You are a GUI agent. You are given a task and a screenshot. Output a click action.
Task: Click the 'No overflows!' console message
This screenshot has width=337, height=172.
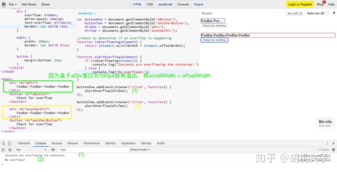(x=15, y=160)
